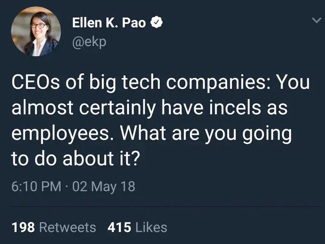This screenshot has width=325, height=244.
Task: Click the number 198 retweet count
Action: coord(23,227)
